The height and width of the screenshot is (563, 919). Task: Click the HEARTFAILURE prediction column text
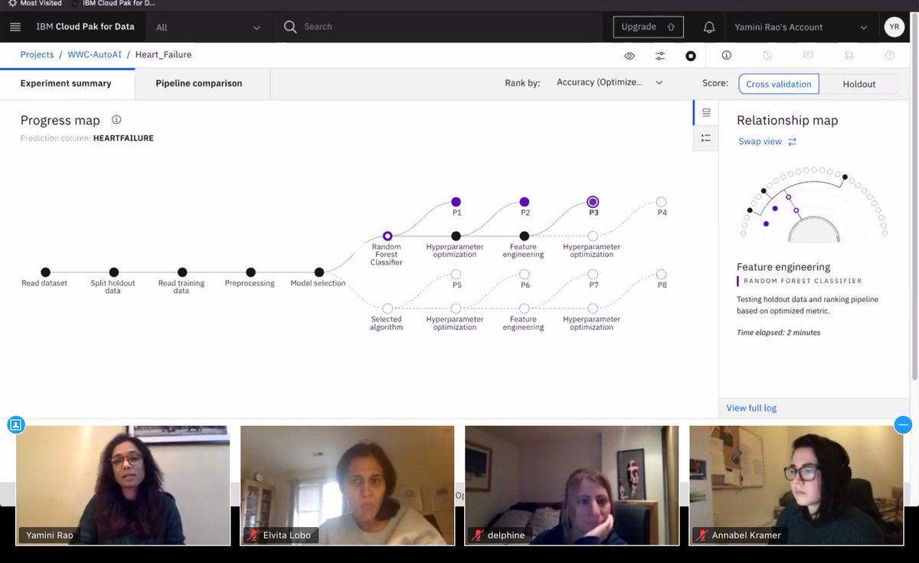point(123,138)
